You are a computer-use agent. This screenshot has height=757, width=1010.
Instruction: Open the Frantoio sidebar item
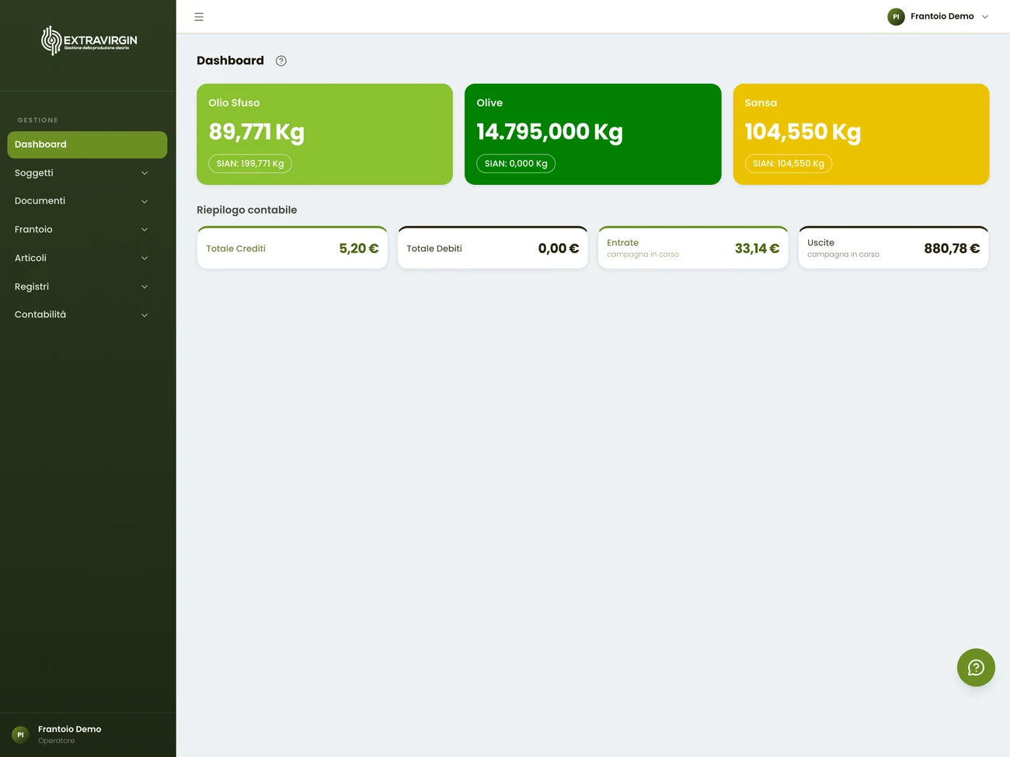tap(87, 230)
